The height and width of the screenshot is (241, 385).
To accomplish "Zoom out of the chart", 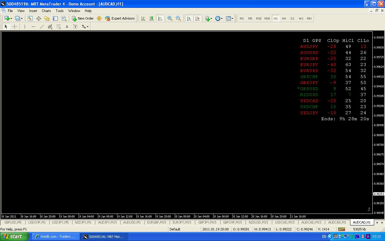I will point(178,18).
